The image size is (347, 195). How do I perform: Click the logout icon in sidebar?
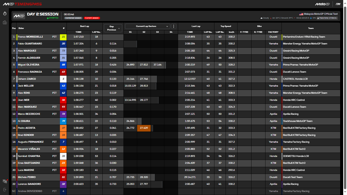pos(5,189)
